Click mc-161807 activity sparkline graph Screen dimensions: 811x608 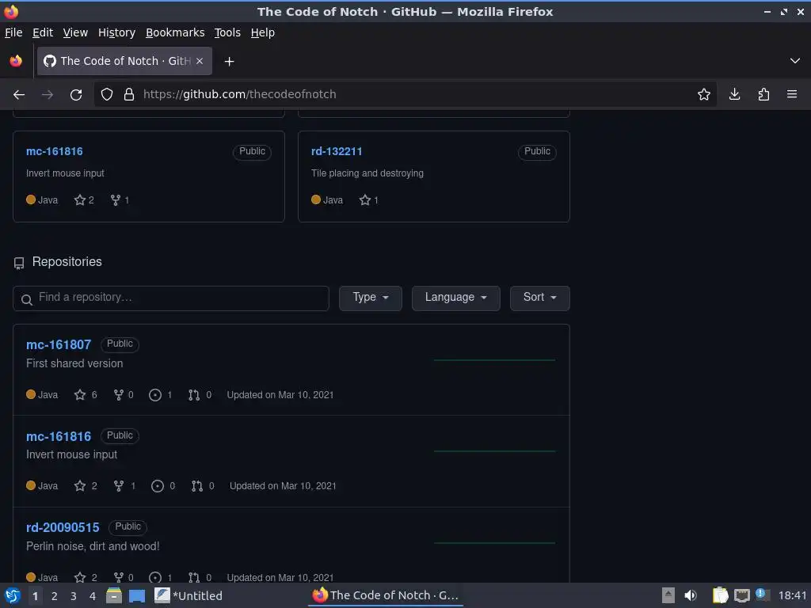pyautogui.click(x=494, y=360)
